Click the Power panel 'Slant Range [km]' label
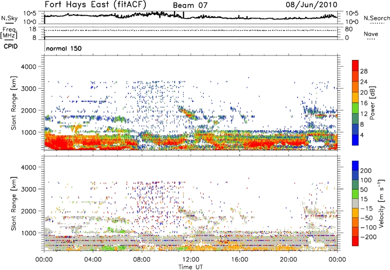 pyautogui.click(x=14, y=103)
